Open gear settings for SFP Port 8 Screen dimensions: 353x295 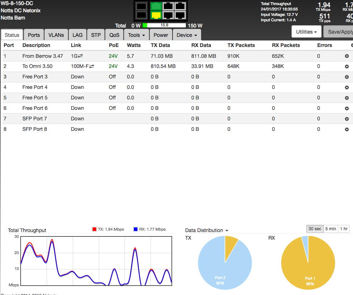(346, 129)
